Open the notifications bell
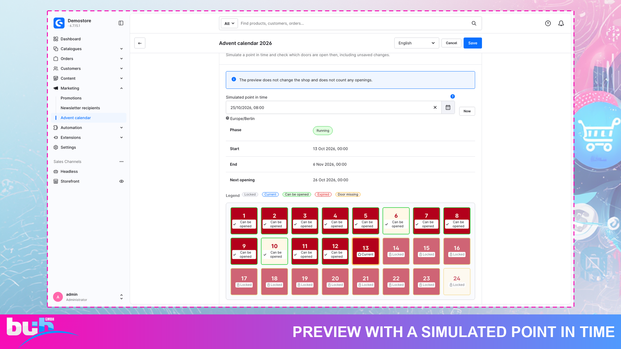 561,23
